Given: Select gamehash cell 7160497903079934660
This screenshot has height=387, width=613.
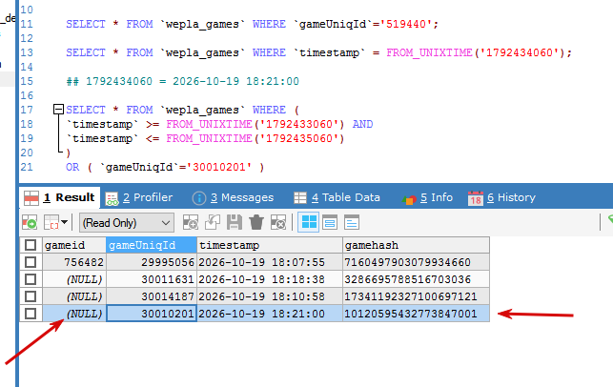Looking at the screenshot, I should 416,262.
